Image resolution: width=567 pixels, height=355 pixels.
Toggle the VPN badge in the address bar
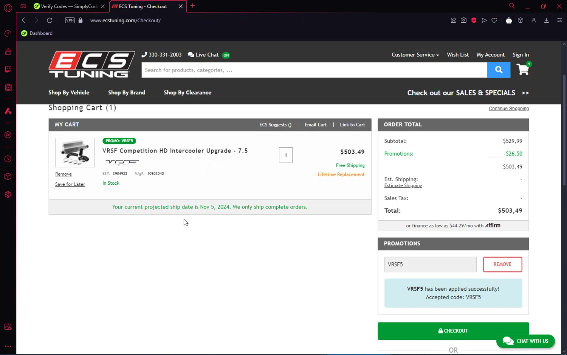point(70,20)
